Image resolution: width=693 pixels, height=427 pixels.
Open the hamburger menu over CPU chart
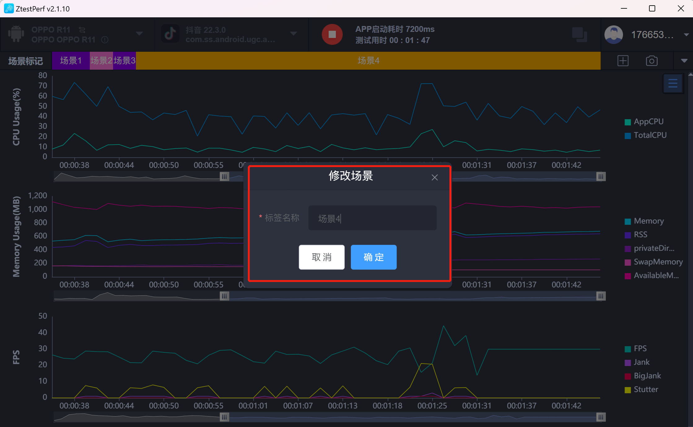[x=673, y=83]
